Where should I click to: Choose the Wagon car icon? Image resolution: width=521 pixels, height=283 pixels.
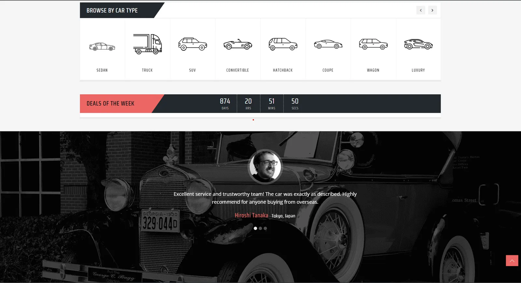(x=373, y=44)
